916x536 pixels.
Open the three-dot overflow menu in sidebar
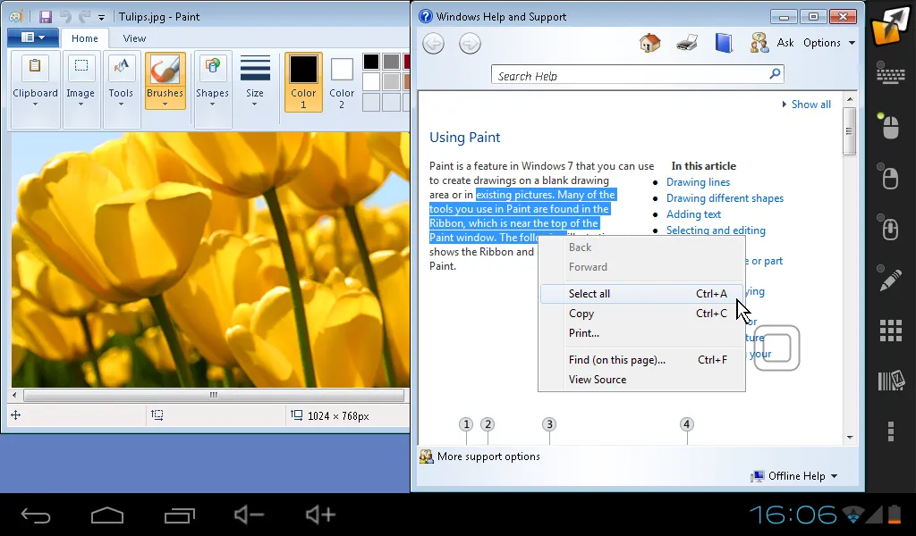tap(890, 431)
